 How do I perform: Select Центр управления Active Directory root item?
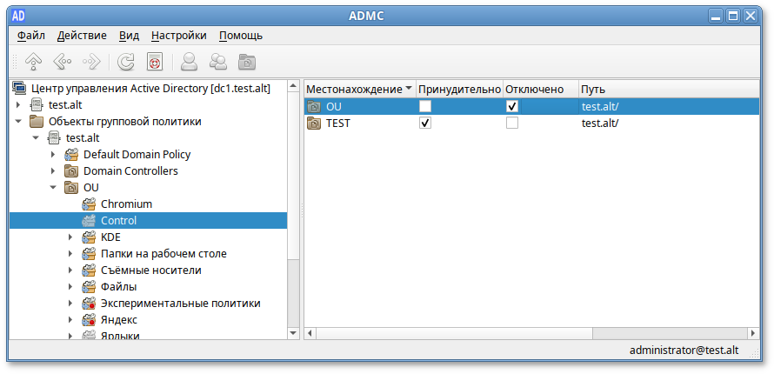[x=150, y=89]
